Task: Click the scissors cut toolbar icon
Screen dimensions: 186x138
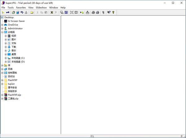Action: pos(38,12)
